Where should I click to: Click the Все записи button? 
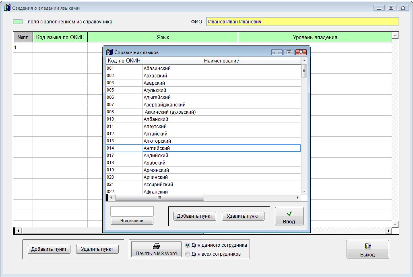pyautogui.click(x=132, y=221)
